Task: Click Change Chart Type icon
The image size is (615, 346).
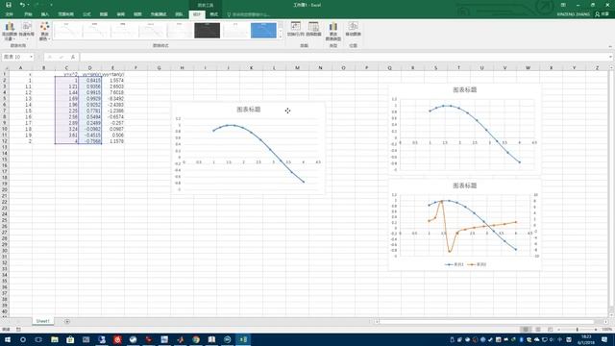Action: click(333, 31)
